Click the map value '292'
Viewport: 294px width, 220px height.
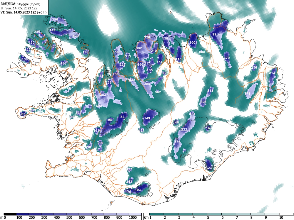tap(78, 113)
